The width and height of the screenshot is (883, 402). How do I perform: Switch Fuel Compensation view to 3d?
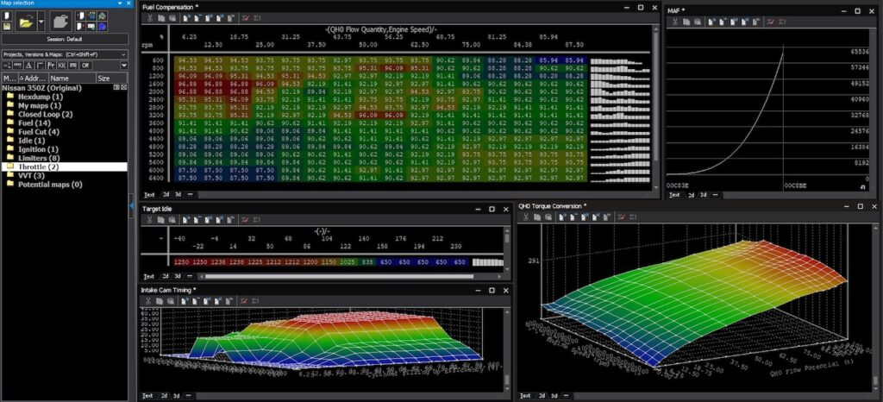pyautogui.click(x=177, y=195)
